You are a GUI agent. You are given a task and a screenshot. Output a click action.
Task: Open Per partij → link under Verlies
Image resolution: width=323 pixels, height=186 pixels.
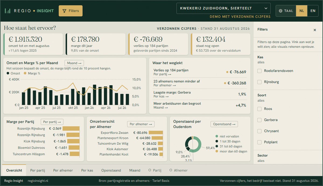pyautogui.click(x=162, y=74)
